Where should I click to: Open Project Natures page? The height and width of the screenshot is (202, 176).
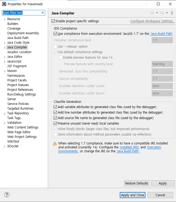tap(18, 85)
